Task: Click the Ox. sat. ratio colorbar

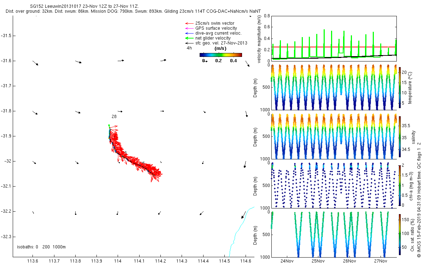Action: [400, 234]
